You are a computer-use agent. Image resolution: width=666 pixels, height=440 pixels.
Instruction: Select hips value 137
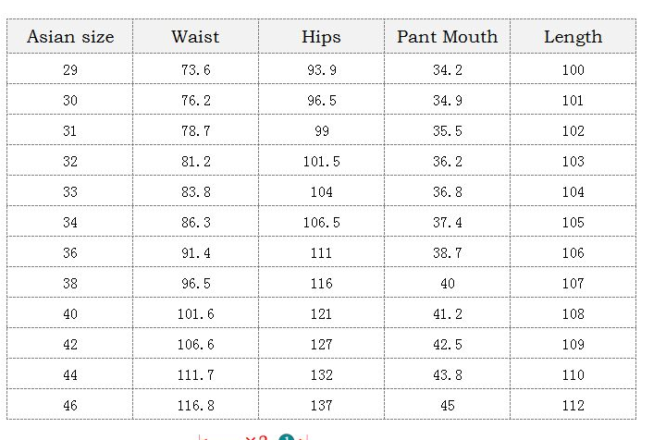[321, 406]
